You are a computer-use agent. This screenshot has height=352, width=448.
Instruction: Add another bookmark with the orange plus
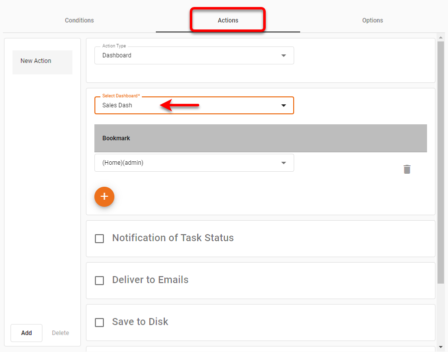pos(104,197)
